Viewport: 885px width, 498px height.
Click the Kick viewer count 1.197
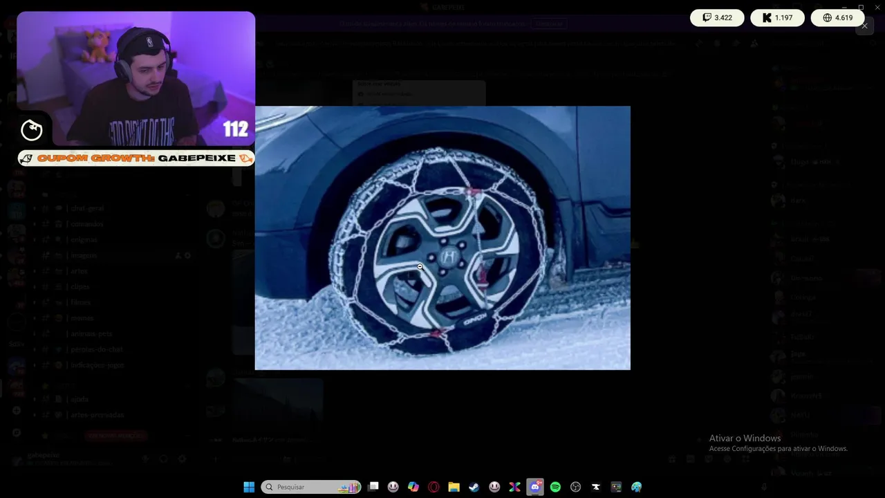pyautogui.click(x=777, y=18)
